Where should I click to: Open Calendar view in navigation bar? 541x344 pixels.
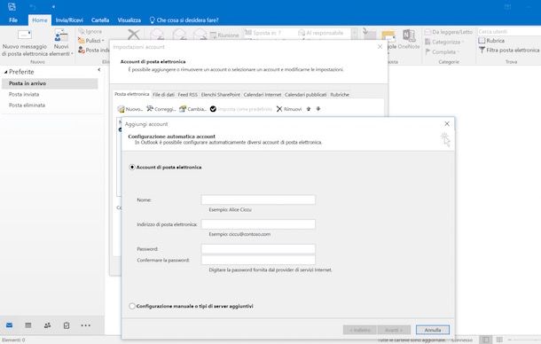pyautogui.click(x=28, y=325)
